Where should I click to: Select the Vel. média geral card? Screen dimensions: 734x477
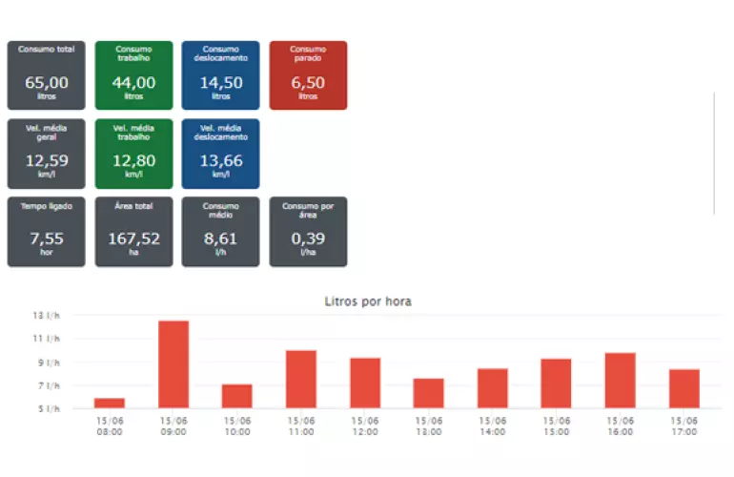[x=47, y=154]
